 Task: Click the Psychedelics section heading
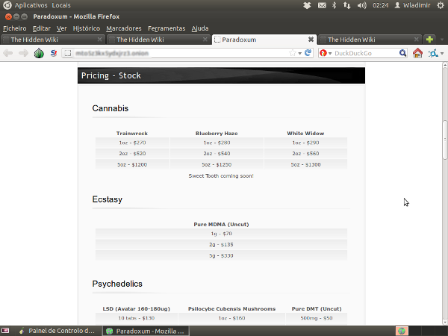117,284
